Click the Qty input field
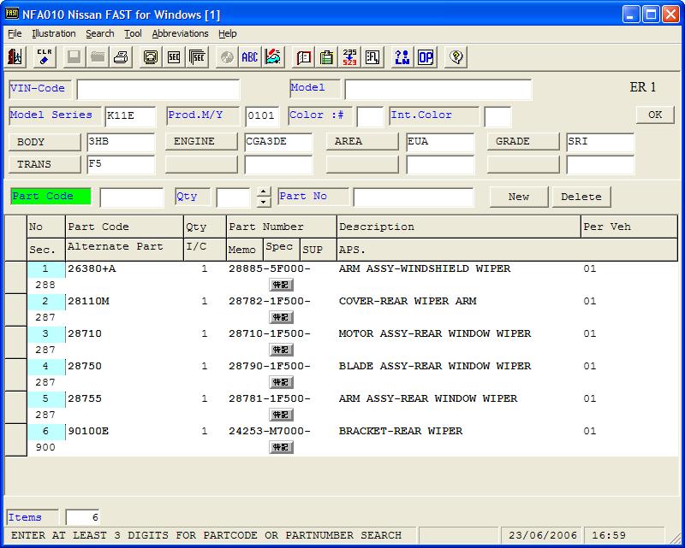The height and width of the screenshot is (548, 685). [233, 197]
